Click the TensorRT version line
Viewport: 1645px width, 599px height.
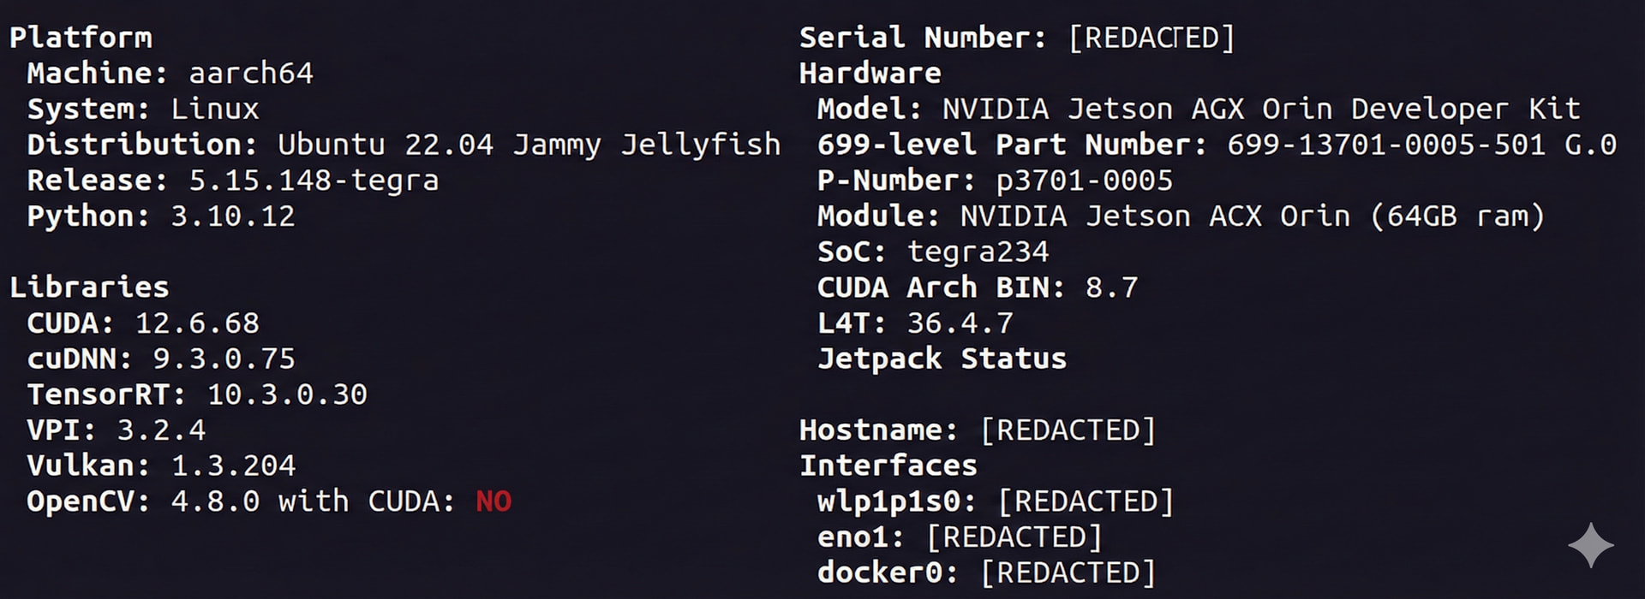197,394
